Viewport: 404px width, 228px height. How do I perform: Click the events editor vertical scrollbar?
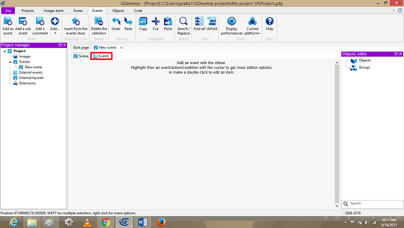(x=337, y=134)
